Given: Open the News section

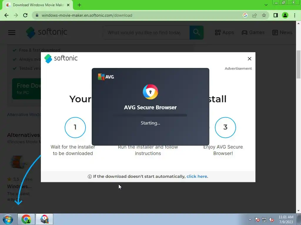Looking at the screenshot, I should point(282,32).
